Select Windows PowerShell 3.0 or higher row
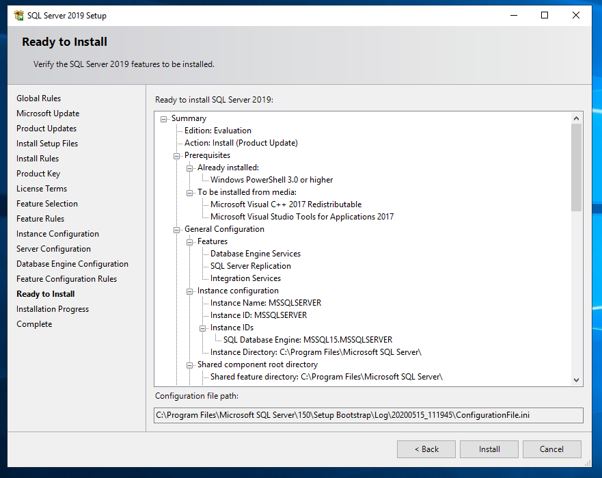602x478 pixels. click(x=271, y=180)
